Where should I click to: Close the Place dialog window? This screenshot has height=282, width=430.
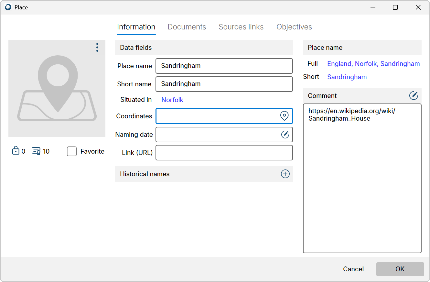418,7
